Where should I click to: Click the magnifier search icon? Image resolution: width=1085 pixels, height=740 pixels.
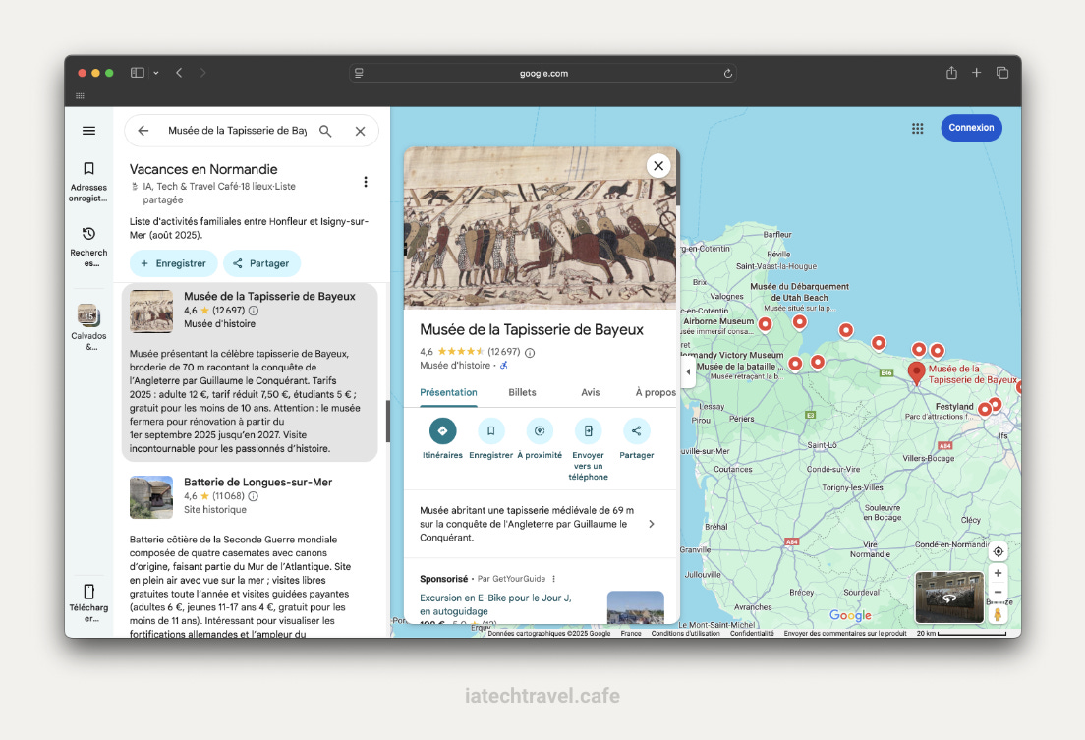(x=325, y=131)
